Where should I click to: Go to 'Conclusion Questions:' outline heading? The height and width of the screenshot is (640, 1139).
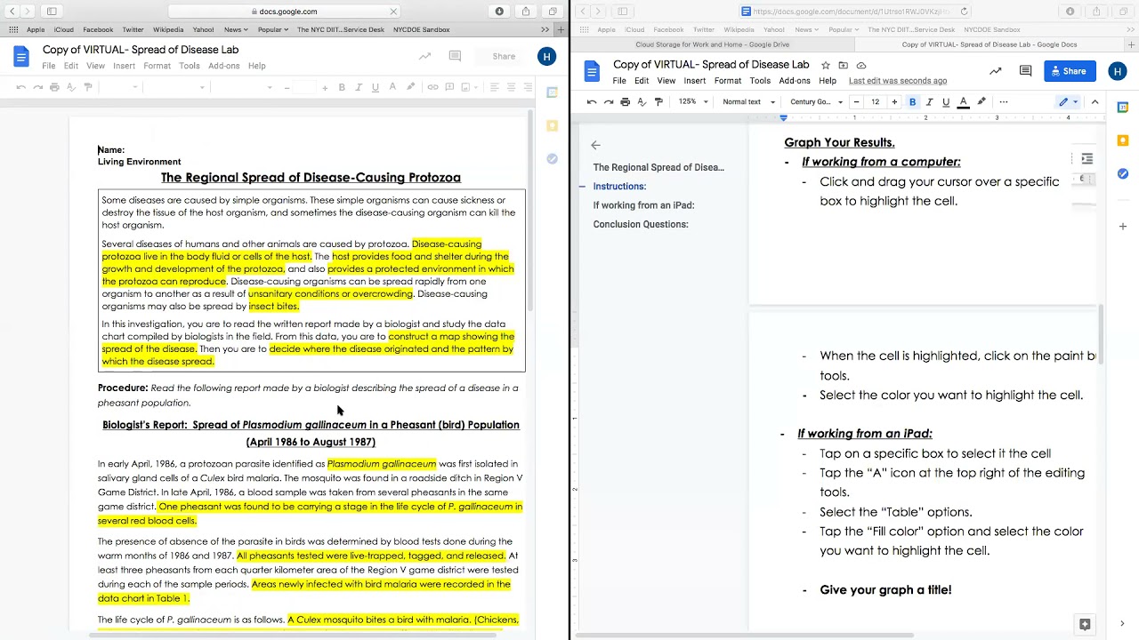[x=641, y=224]
